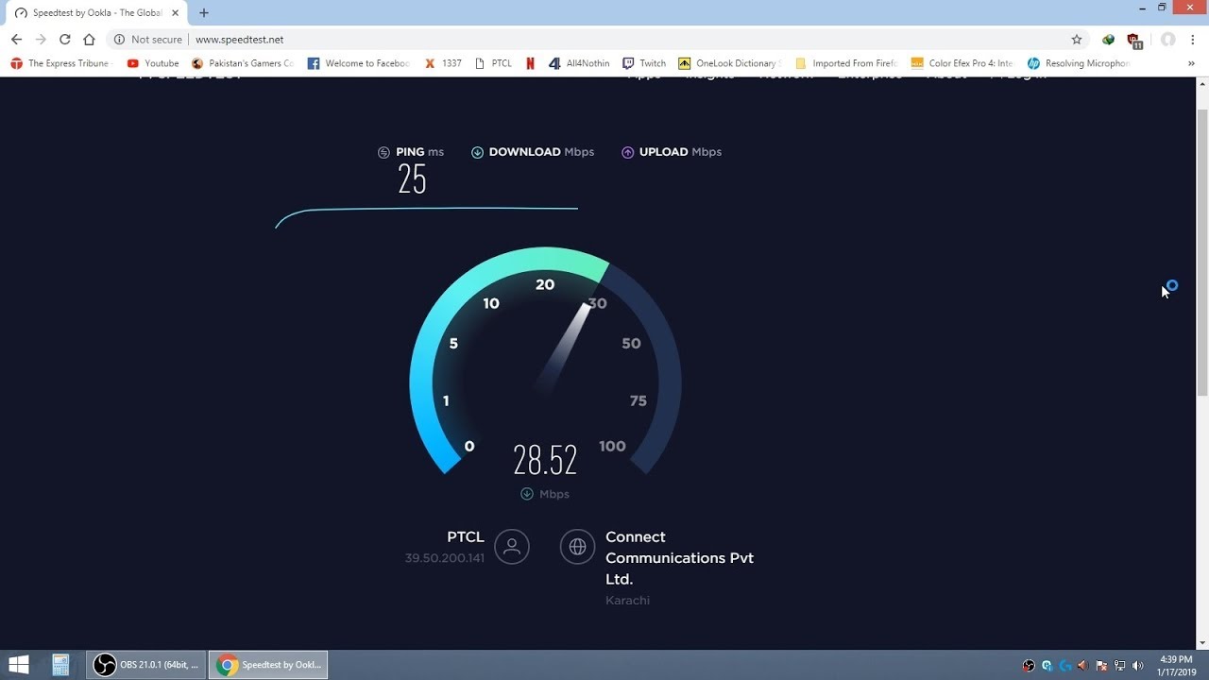Select the PTCL provider name
Screen dimensions: 1209x680
[466, 536]
